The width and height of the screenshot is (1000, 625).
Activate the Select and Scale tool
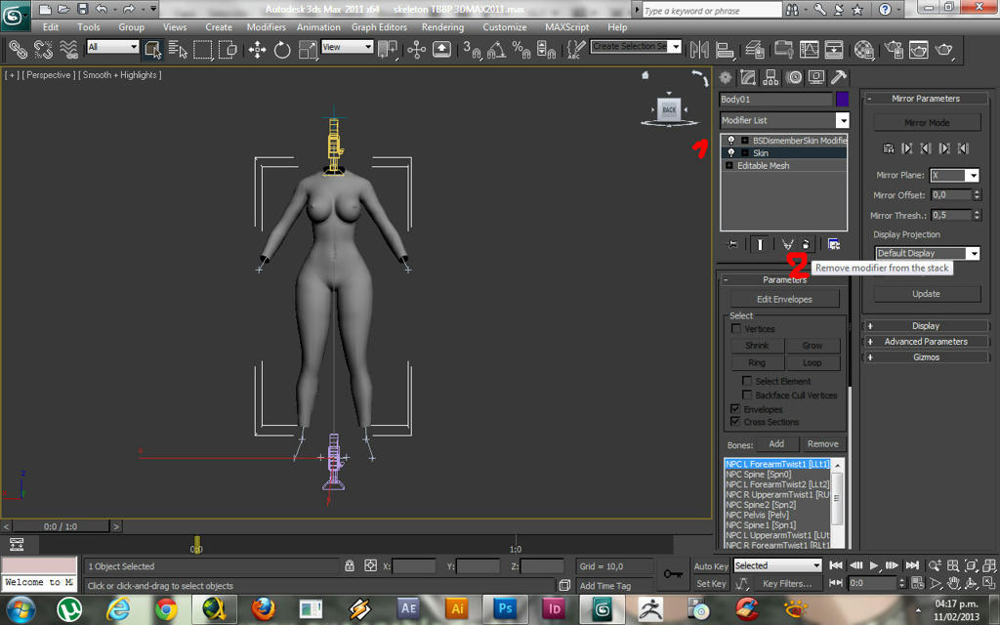click(x=308, y=50)
